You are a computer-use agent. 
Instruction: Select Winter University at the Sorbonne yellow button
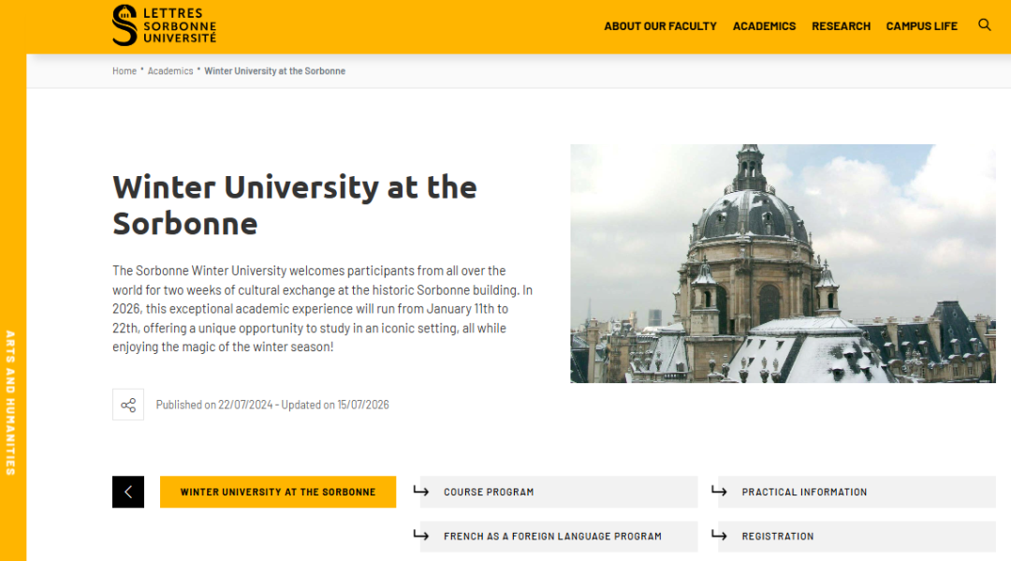(278, 492)
